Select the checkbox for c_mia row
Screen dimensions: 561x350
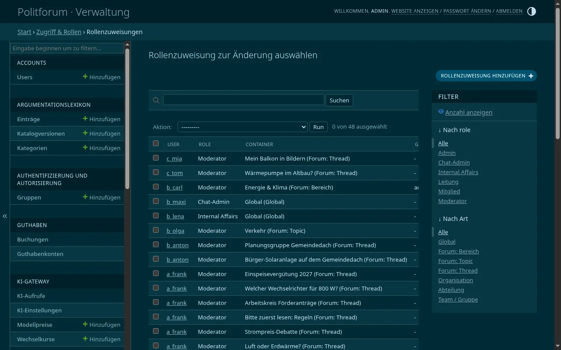tap(156, 158)
